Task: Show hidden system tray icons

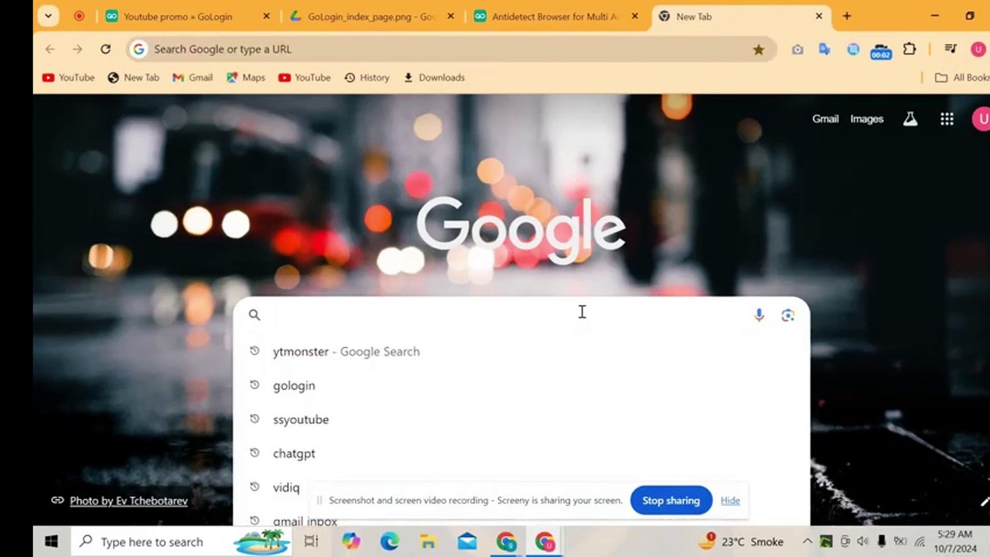Action: pyautogui.click(x=807, y=542)
